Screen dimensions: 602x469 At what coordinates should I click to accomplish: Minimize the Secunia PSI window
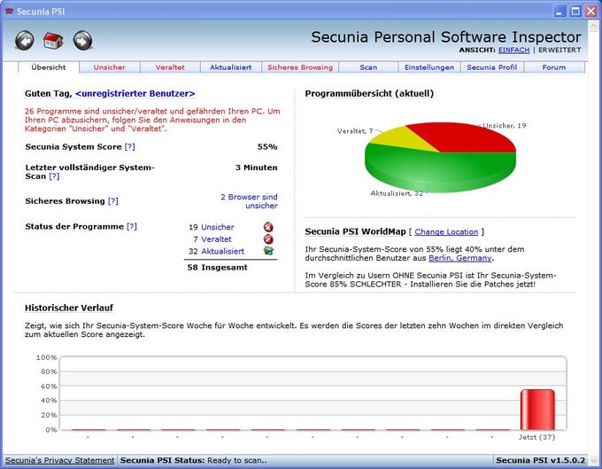(560, 12)
